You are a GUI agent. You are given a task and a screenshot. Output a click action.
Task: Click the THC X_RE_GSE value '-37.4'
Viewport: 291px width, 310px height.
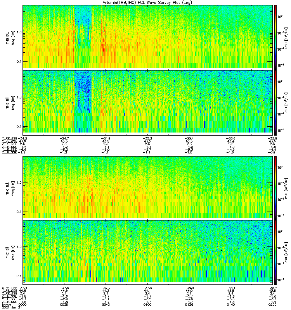click(x=23, y=288)
